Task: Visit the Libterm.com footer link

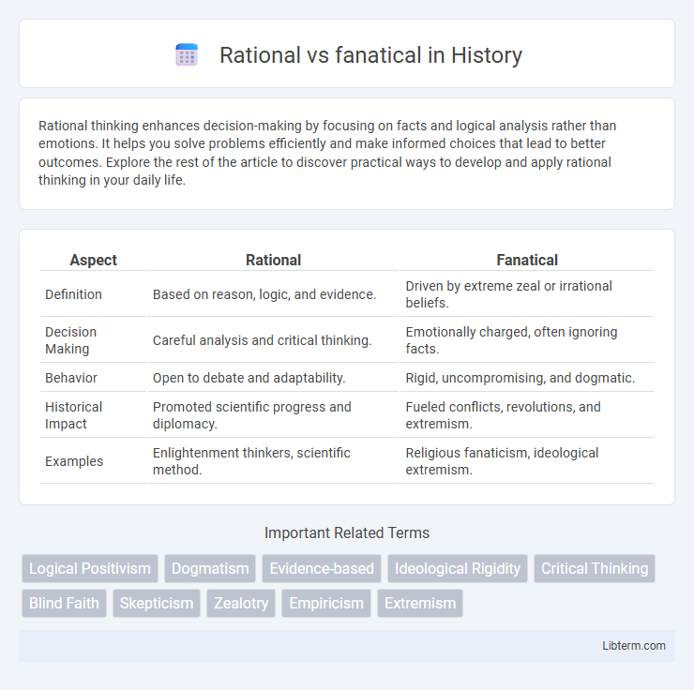Action: click(x=634, y=646)
